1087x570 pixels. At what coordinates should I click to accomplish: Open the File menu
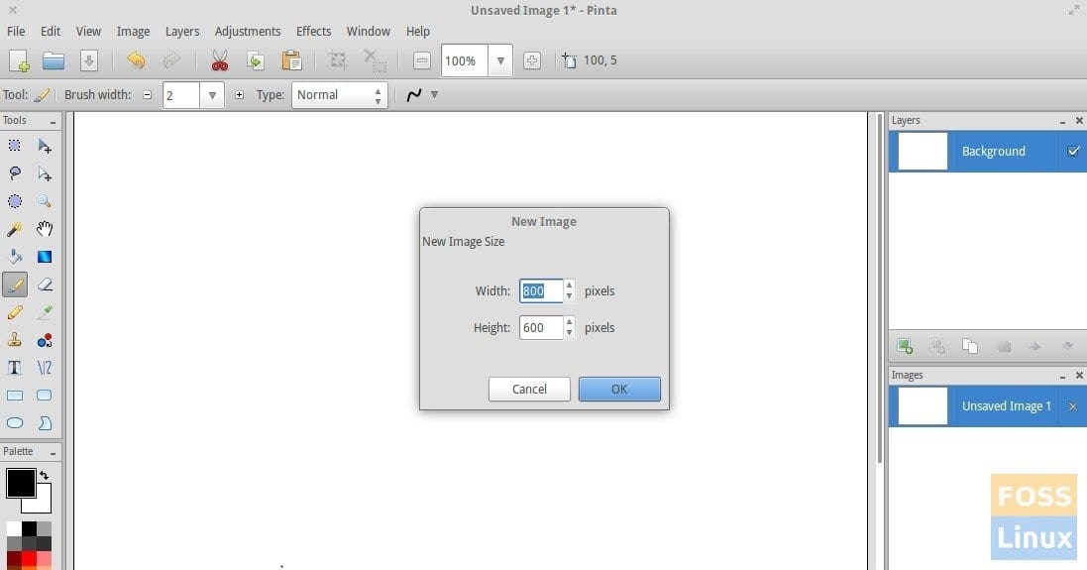pyautogui.click(x=16, y=31)
